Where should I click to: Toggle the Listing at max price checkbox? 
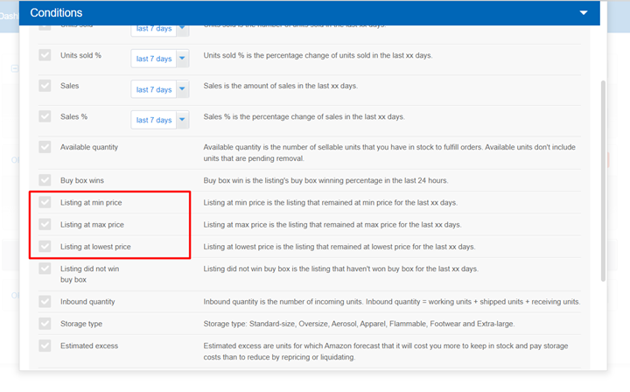45,225
